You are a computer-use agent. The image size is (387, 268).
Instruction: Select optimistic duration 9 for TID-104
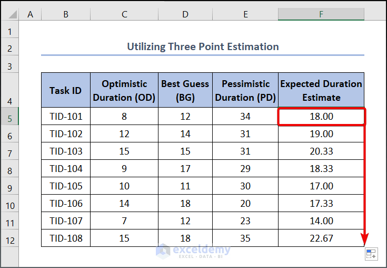[x=124, y=168]
